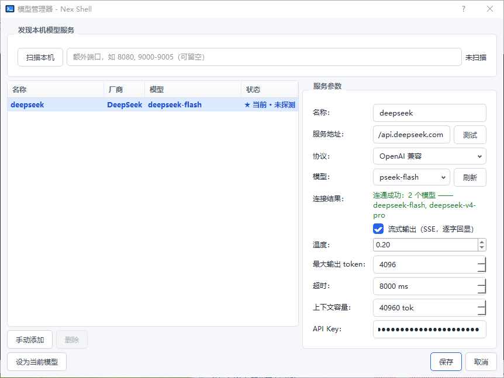Test the service address with 测试
This screenshot has width=504, height=378.
pyautogui.click(x=470, y=135)
